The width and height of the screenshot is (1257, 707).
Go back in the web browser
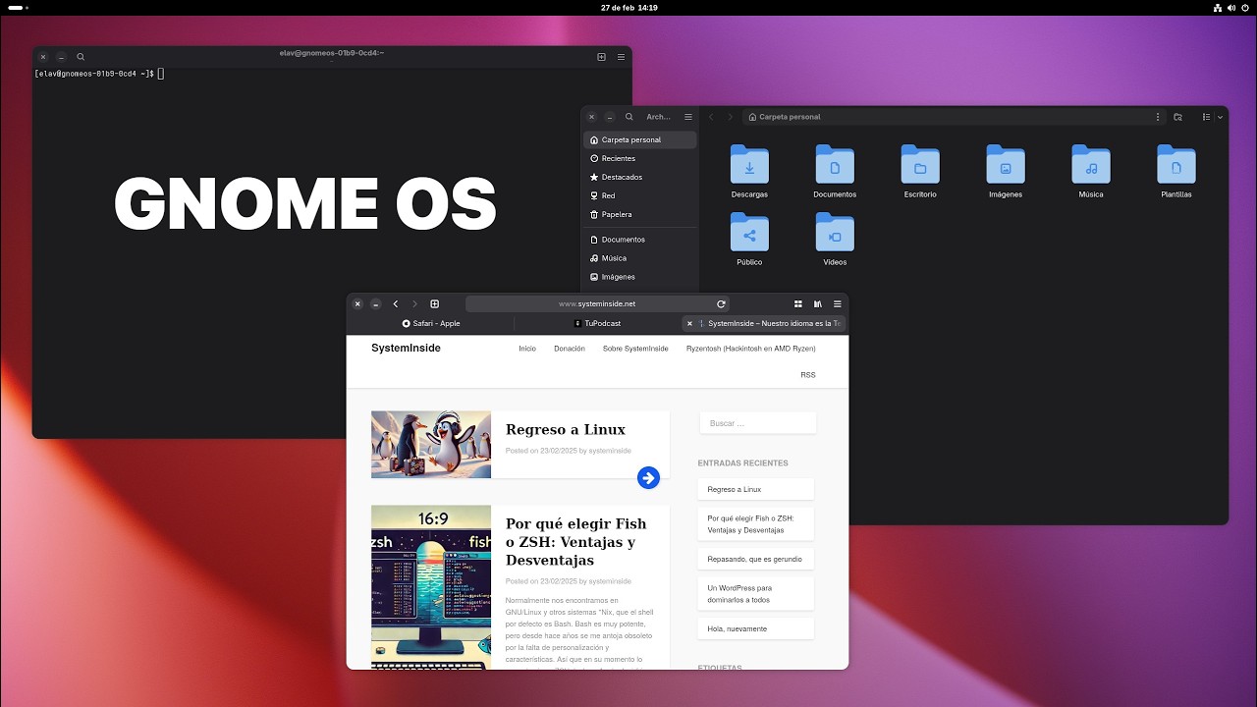395,304
